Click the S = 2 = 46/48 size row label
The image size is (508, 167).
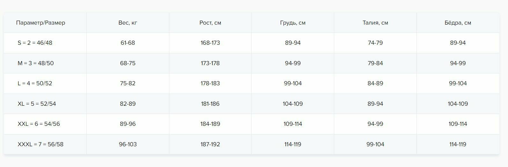tap(35, 43)
